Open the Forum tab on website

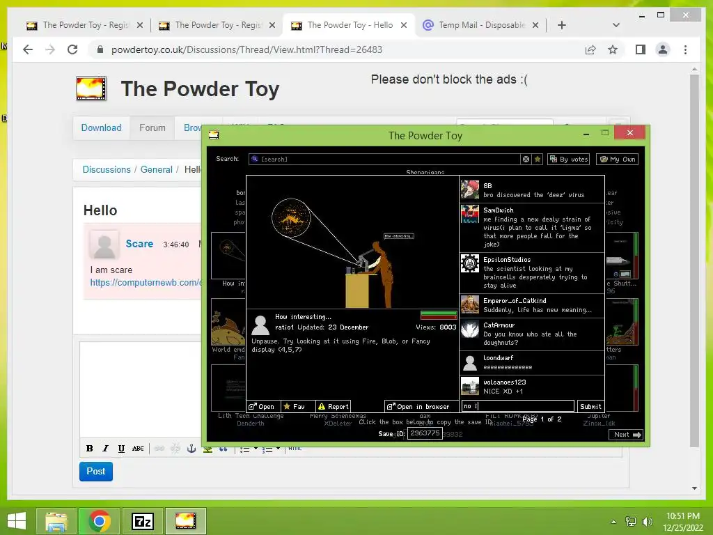click(152, 128)
